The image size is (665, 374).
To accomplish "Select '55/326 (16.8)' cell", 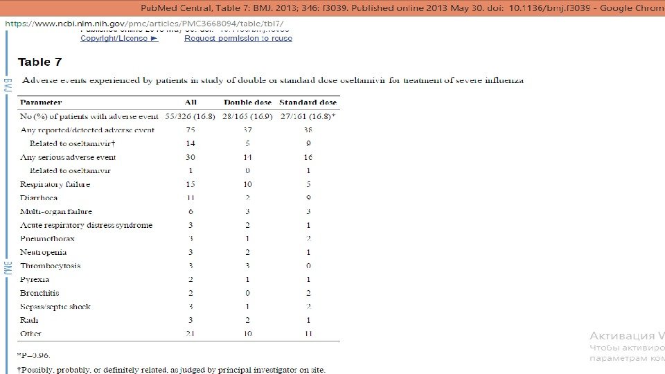I will click(190, 116).
